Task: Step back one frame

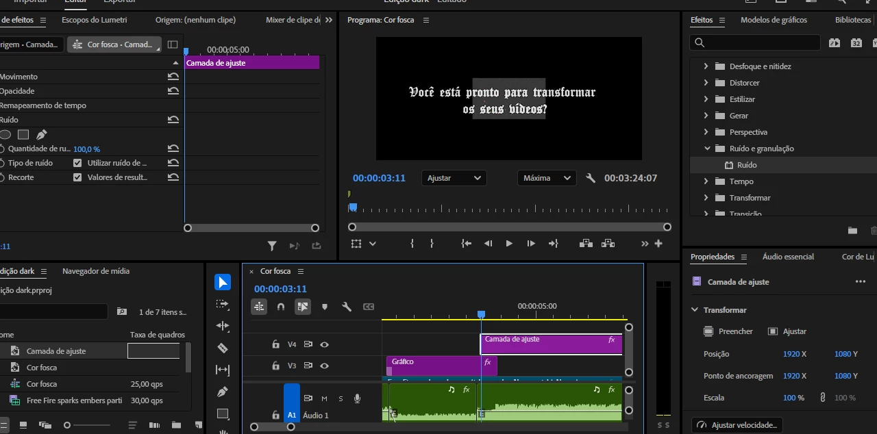Action: coord(488,243)
